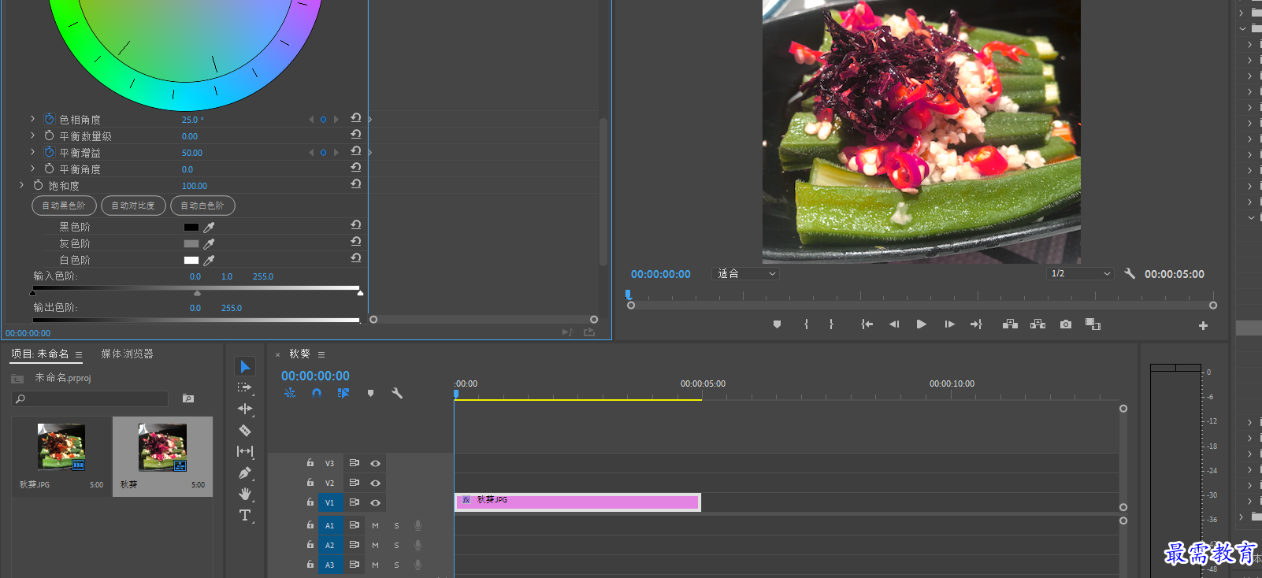The image size is (1262, 578).
Task: Choose the Ripple Edit tool
Action: pos(245,409)
